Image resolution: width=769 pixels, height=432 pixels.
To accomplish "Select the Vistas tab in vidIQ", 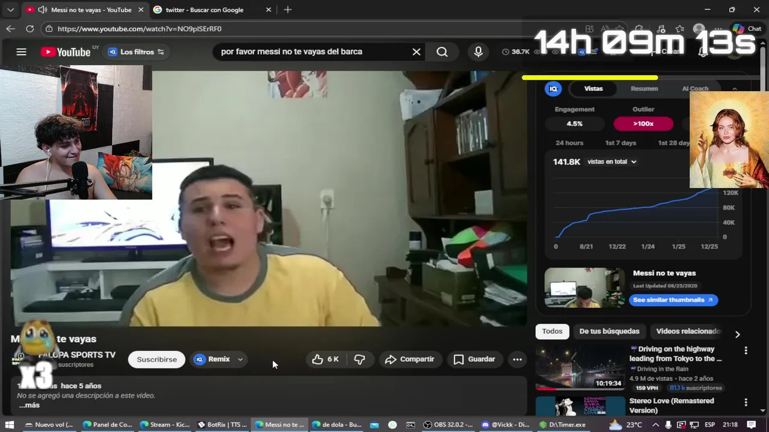I will pyautogui.click(x=594, y=89).
